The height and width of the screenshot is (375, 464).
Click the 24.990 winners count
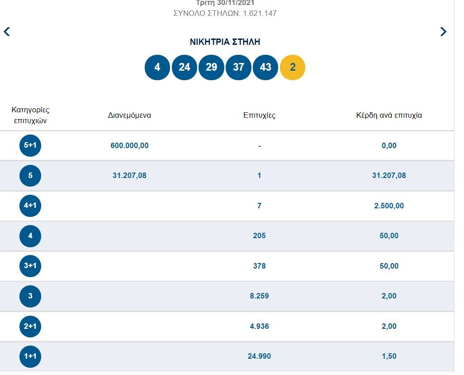click(259, 356)
